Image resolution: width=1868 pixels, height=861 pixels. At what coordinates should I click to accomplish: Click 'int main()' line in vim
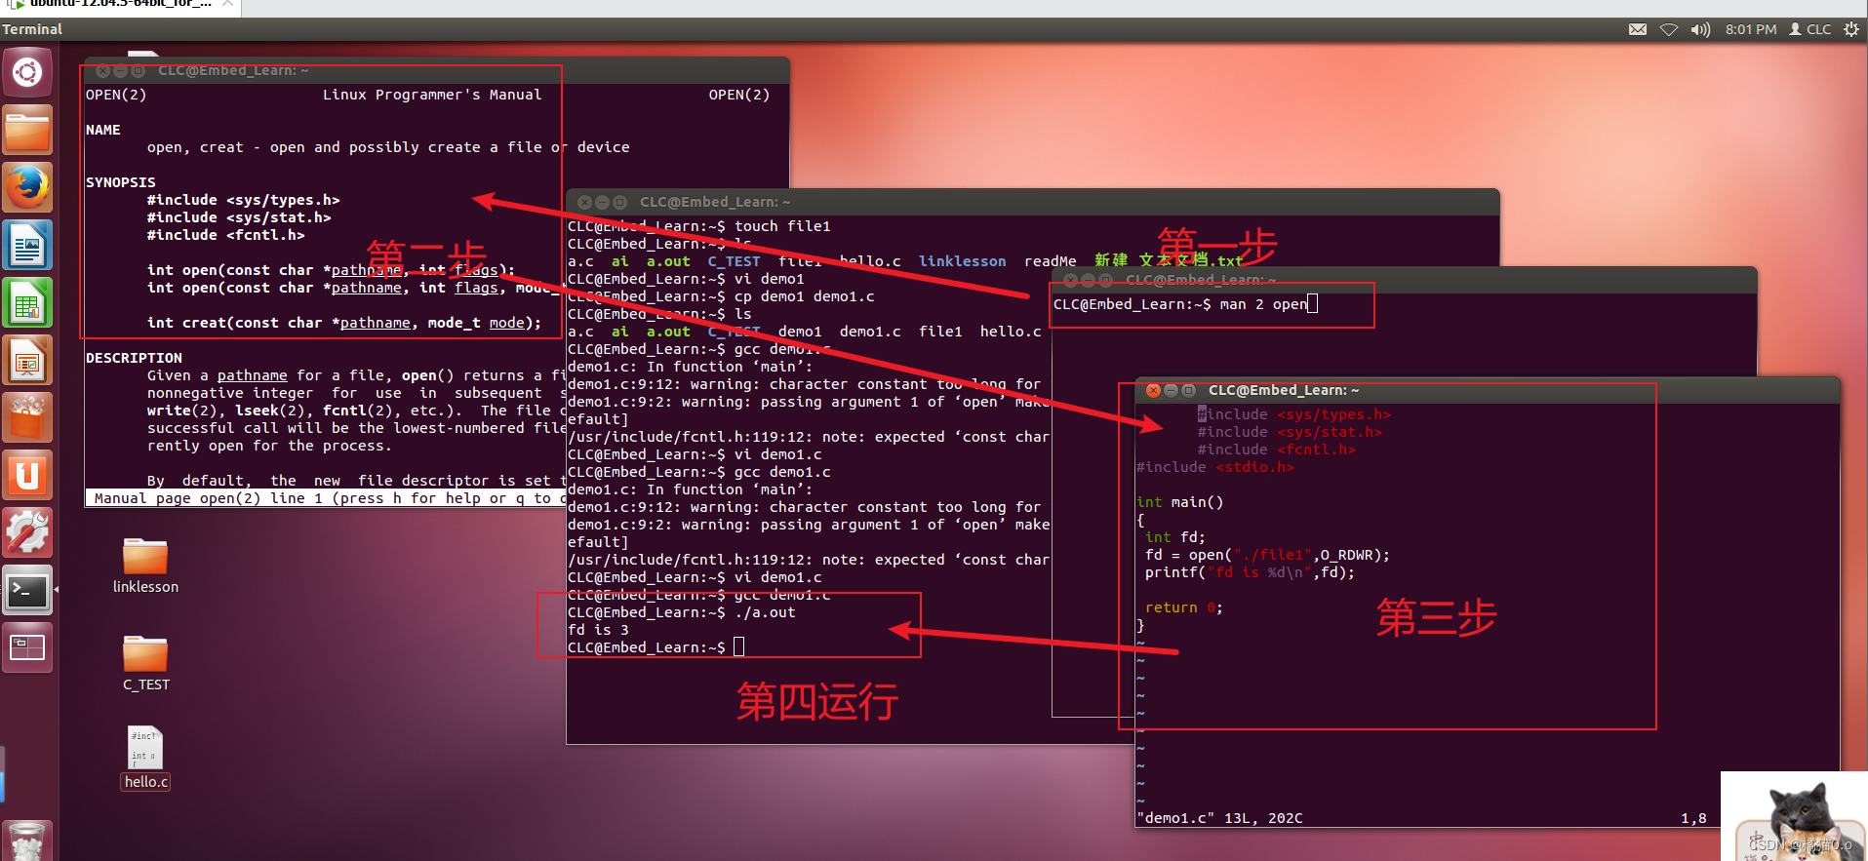click(x=1179, y=502)
